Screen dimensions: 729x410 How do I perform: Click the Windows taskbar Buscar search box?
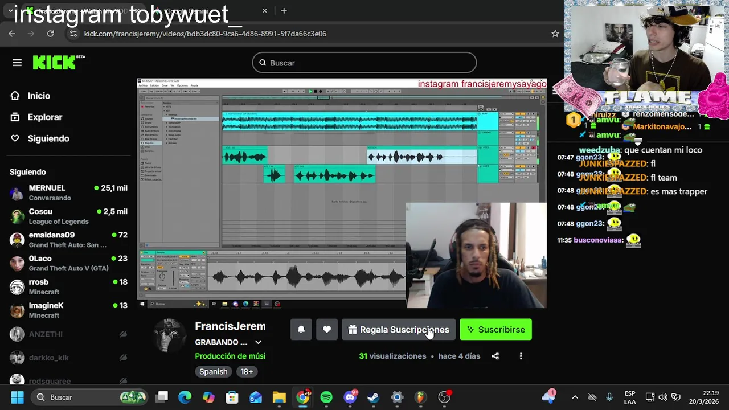tap(88, 397)
